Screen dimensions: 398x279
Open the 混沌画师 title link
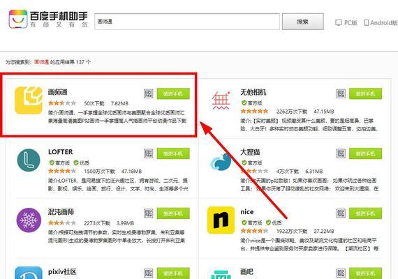coord(61,212)
